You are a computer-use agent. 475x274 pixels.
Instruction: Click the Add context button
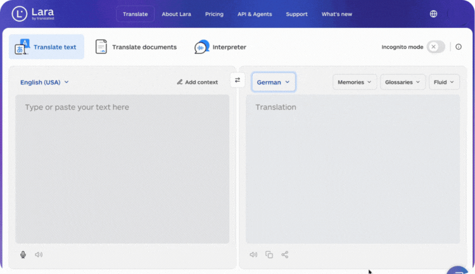[197, 82]
